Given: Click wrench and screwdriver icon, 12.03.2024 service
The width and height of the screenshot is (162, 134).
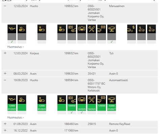Looking at the screenshot, I should coord(91,29).
